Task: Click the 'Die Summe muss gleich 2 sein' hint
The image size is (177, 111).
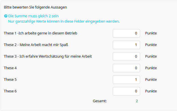Action: coord(33,16)
